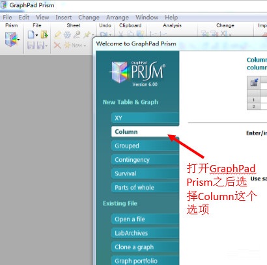Viewport: 267px width, 265px height.
Task: Open the Help menu
Action: click(171, 18)
